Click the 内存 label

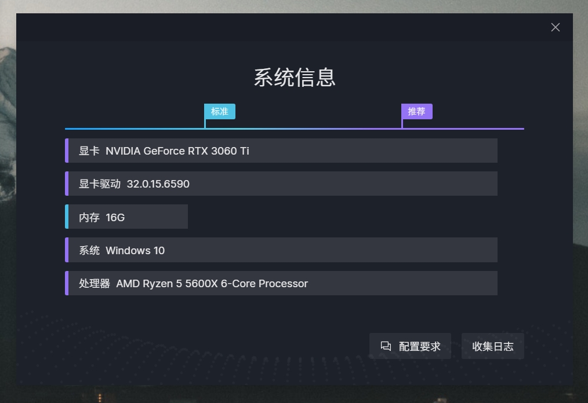point(89,217)
